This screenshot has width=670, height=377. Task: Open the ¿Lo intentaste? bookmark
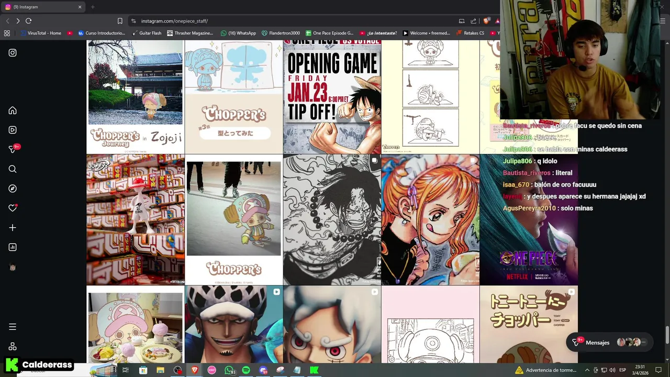(x=378, y=33)
